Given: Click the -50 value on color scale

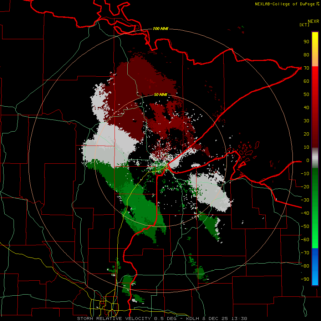Looking at the screenshot, I should (x=305, y=226).
